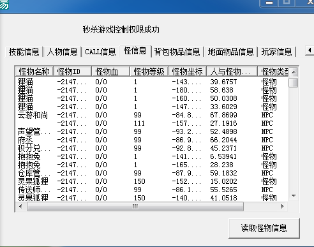Select the 传送师... row
Screen dimensions: 314x247
click(x=152, y=190)
